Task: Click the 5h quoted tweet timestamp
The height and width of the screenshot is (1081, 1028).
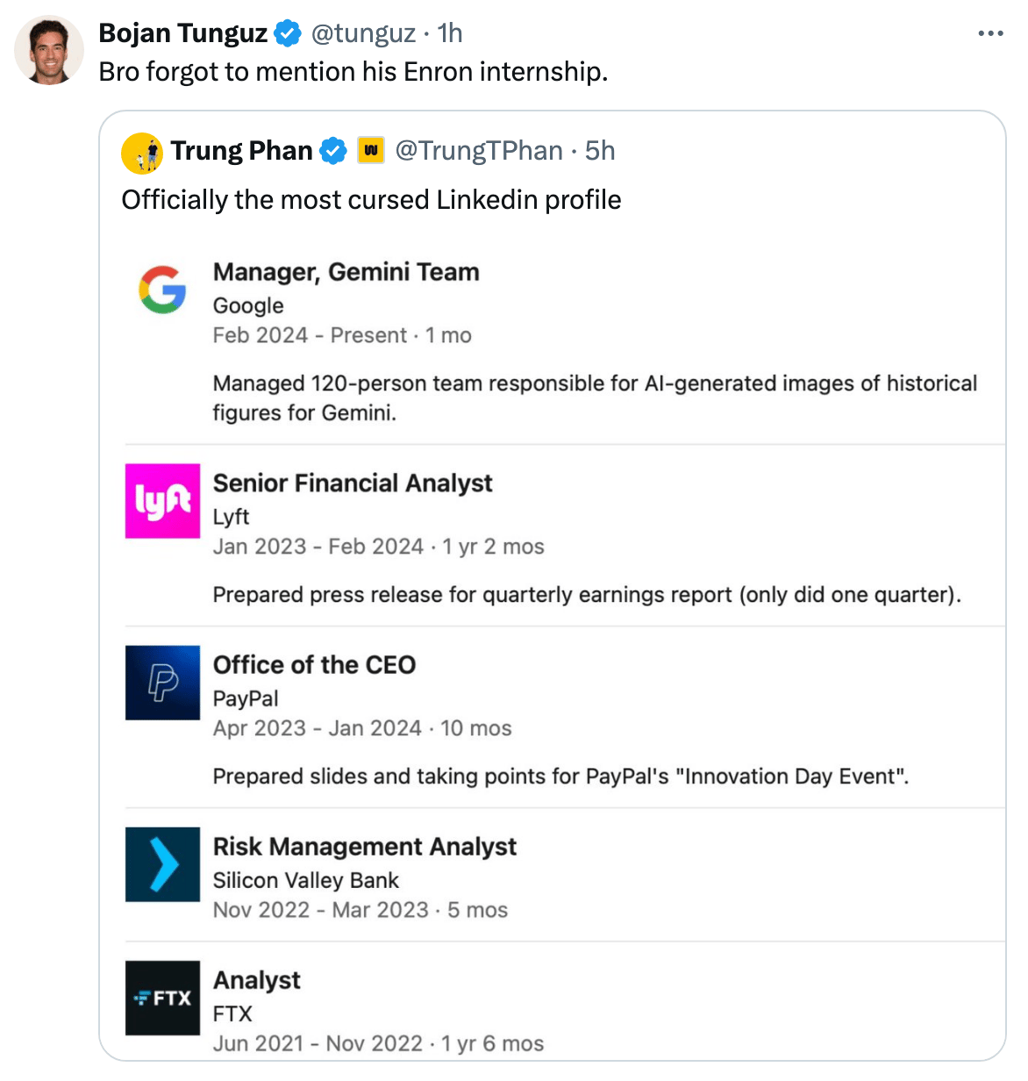Action: point(600,151)
